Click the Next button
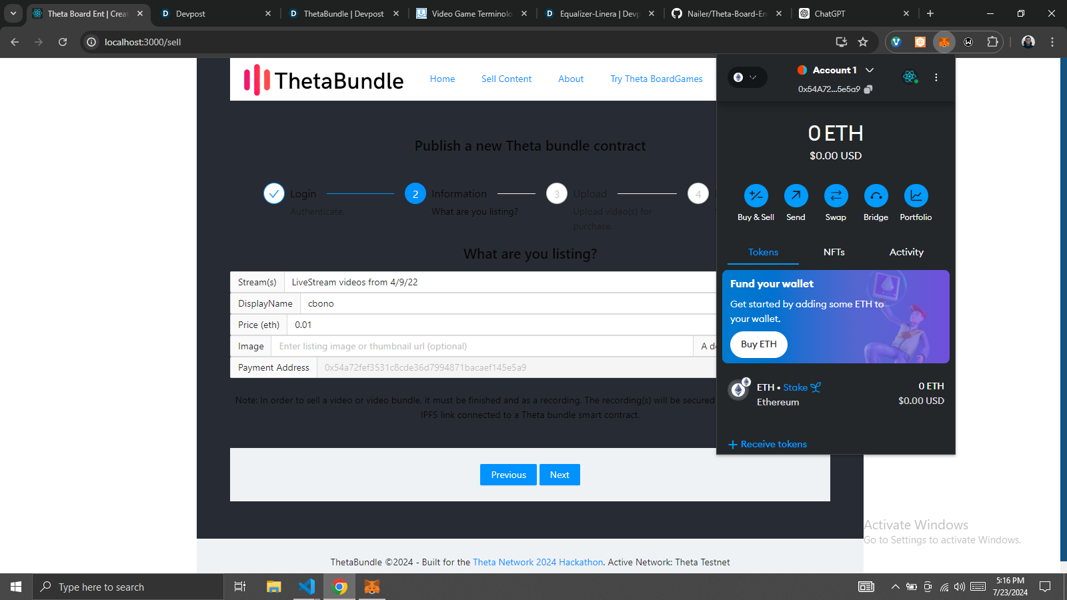Image resolution: width=1067 pixels, height=600 pixels. coord(560,475)
